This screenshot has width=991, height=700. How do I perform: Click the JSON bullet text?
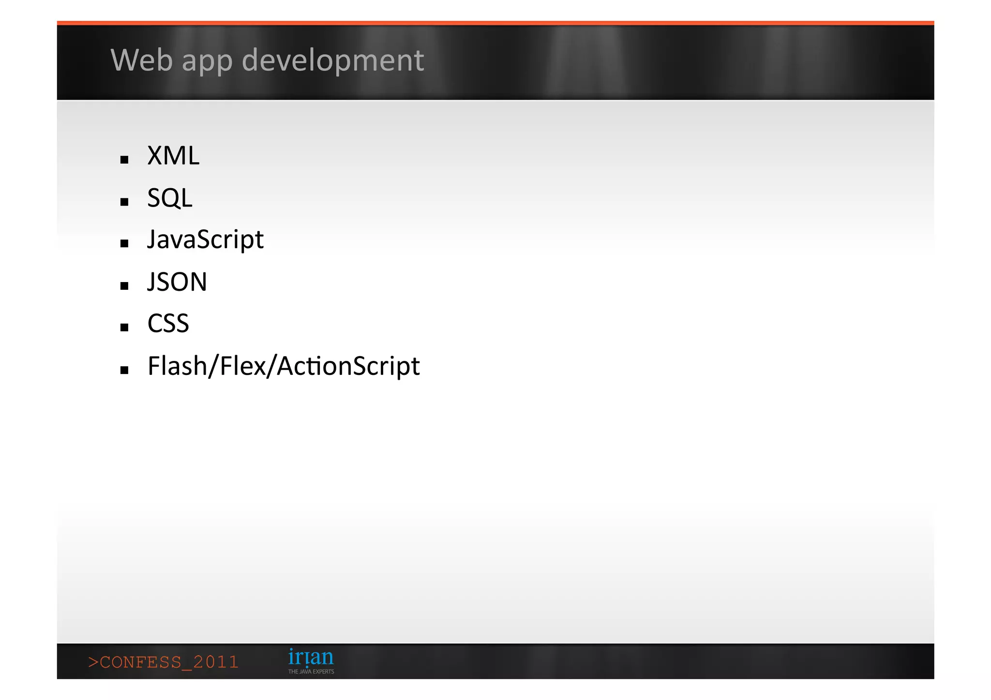(177, 282)
